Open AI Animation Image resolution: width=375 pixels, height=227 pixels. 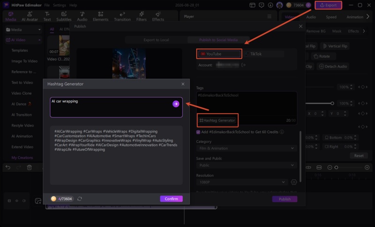tap(22, 136)
